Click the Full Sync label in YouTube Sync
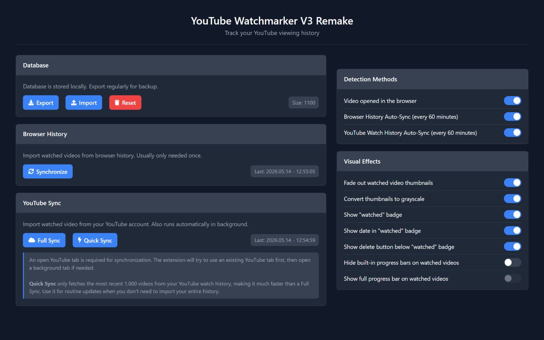The width and height of the screenshot is (544, 340). point(49,241)
